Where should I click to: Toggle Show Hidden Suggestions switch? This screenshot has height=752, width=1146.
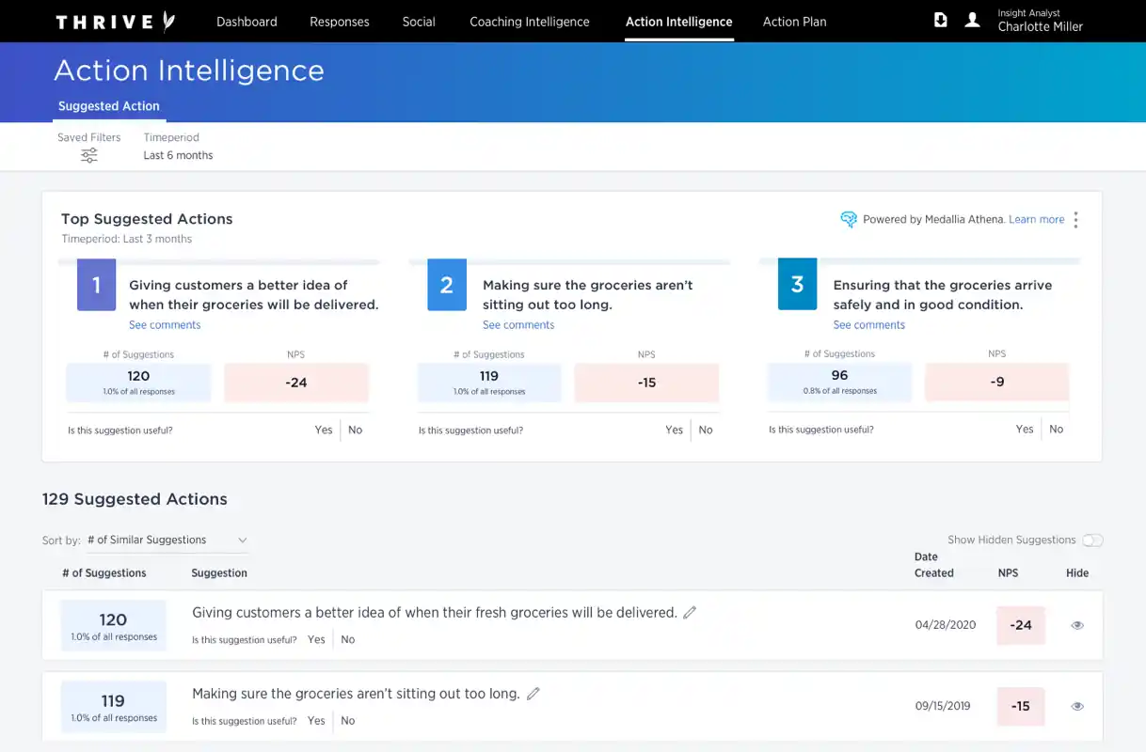pos(1091,540)
